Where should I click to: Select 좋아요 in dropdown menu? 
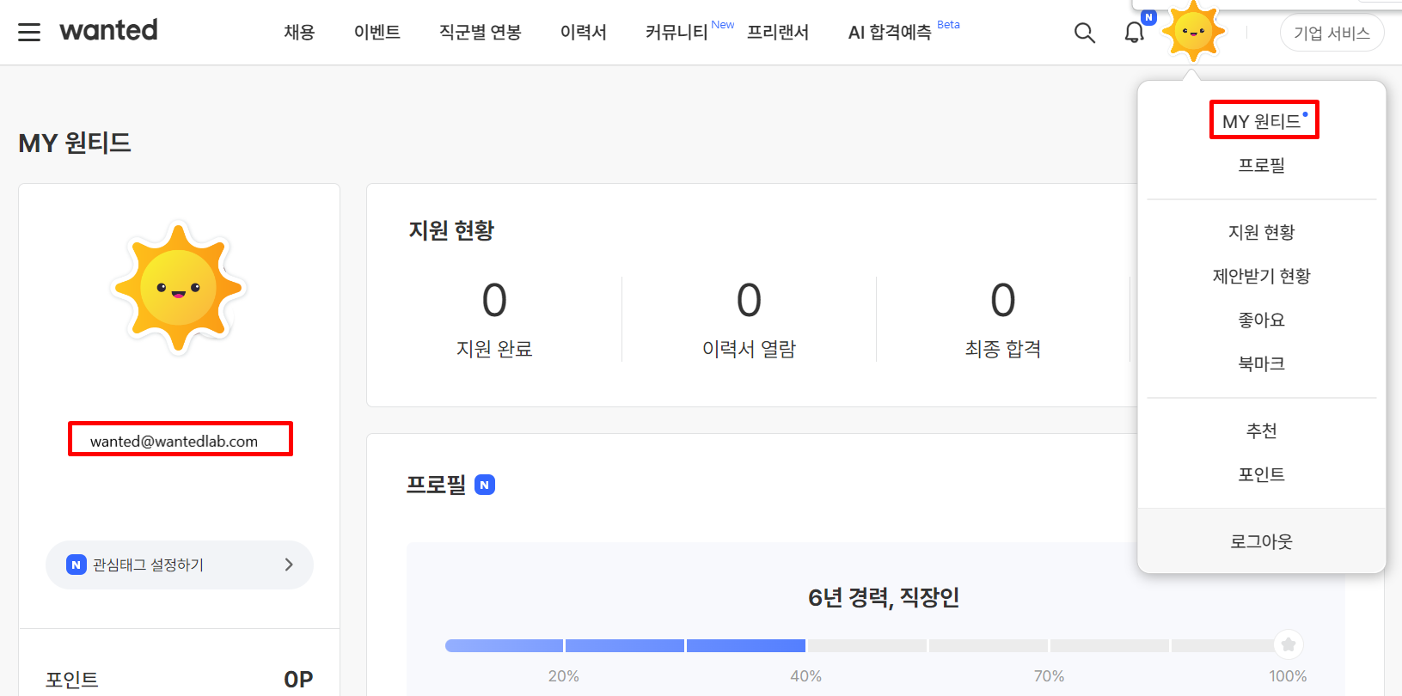click(1262, 320)
